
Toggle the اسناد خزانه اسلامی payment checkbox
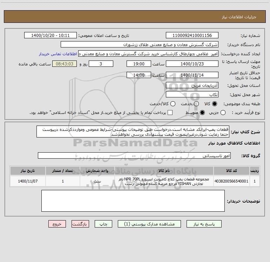coord(170,113)
